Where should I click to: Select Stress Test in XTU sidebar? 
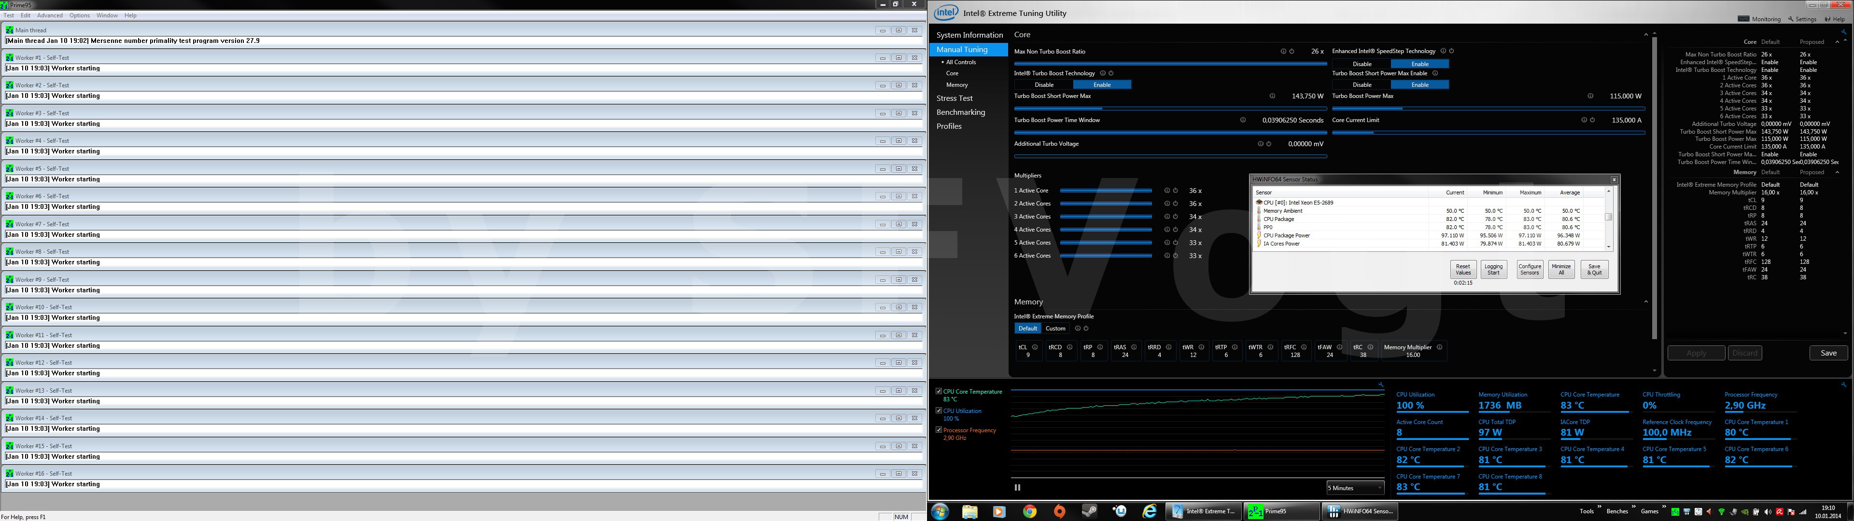(x=955, y=98)
